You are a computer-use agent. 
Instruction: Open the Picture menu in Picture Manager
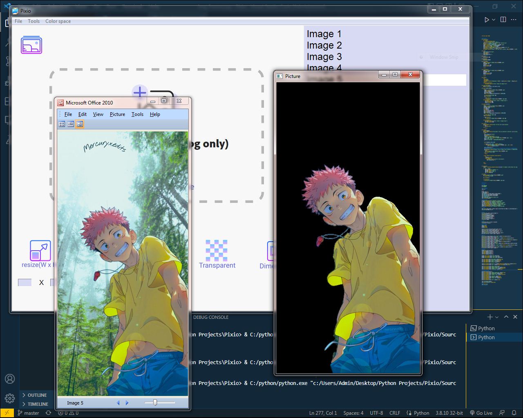point(117,114)
